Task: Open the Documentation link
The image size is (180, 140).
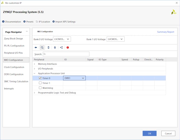Action: click(x=13, y=22)
